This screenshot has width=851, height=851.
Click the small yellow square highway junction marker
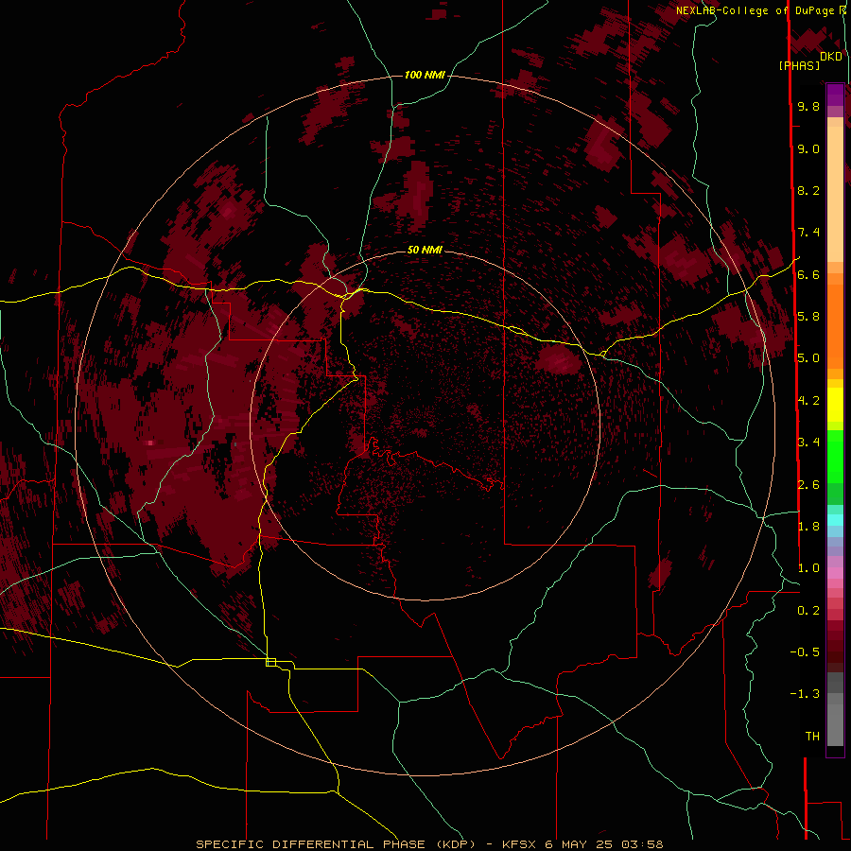pyautogui.click(x=270, y=662)
